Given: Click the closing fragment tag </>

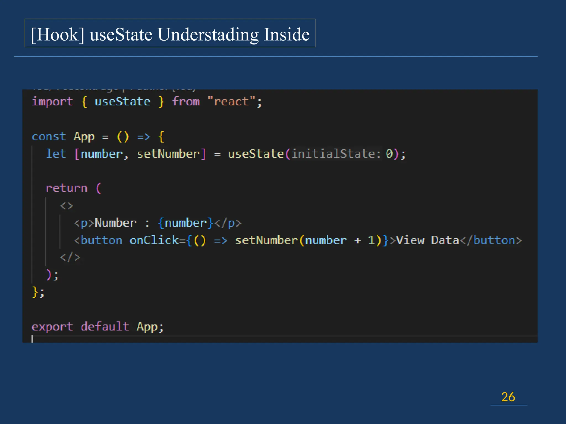Looking at the screenshot, I should (x=70, y=258).
